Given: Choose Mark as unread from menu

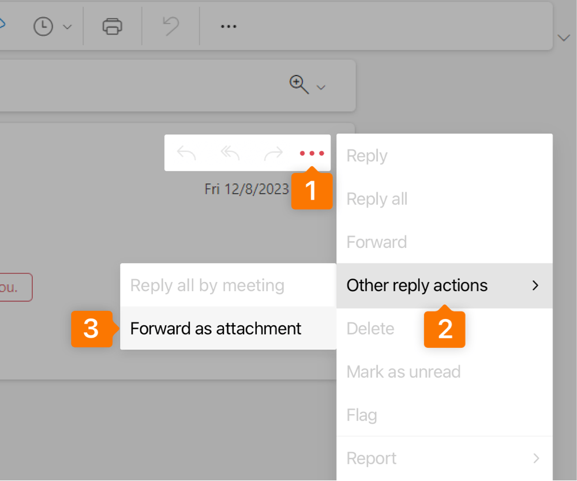Looking at the screenshot, I should pyautogui.click(x=403, y=372).
